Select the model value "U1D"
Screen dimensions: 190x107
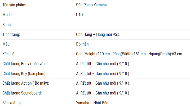(x=79, y=15)
